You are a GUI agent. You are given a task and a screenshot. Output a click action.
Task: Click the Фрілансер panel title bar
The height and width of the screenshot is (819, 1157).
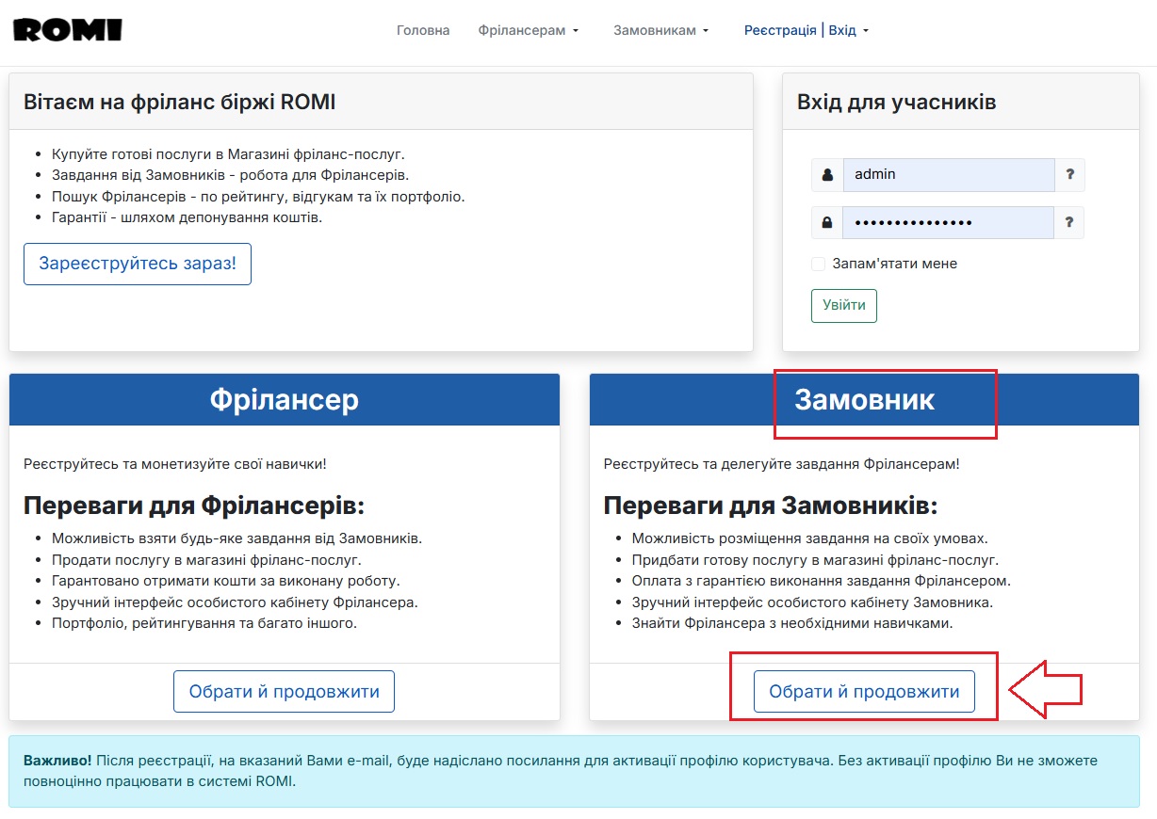click(284, 399)
